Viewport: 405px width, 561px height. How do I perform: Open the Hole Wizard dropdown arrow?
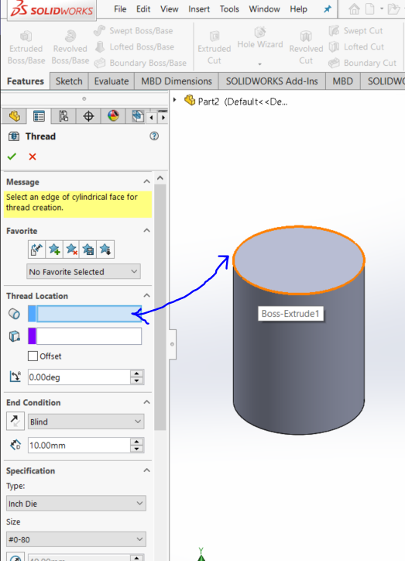[260, 64]
